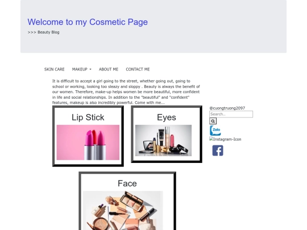Click the Lip Stick card title
The height and width of the screenshot is (230, 307).
[88, 118]
